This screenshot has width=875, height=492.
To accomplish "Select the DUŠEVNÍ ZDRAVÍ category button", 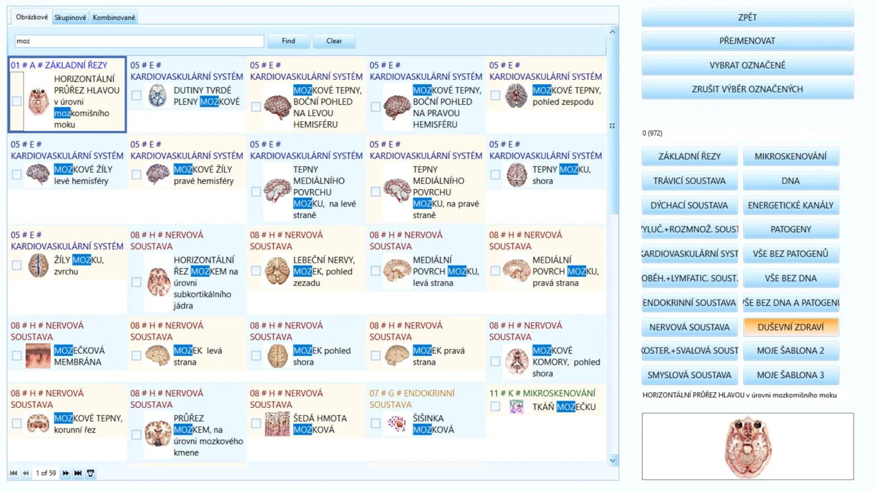I will coord(791,327).
